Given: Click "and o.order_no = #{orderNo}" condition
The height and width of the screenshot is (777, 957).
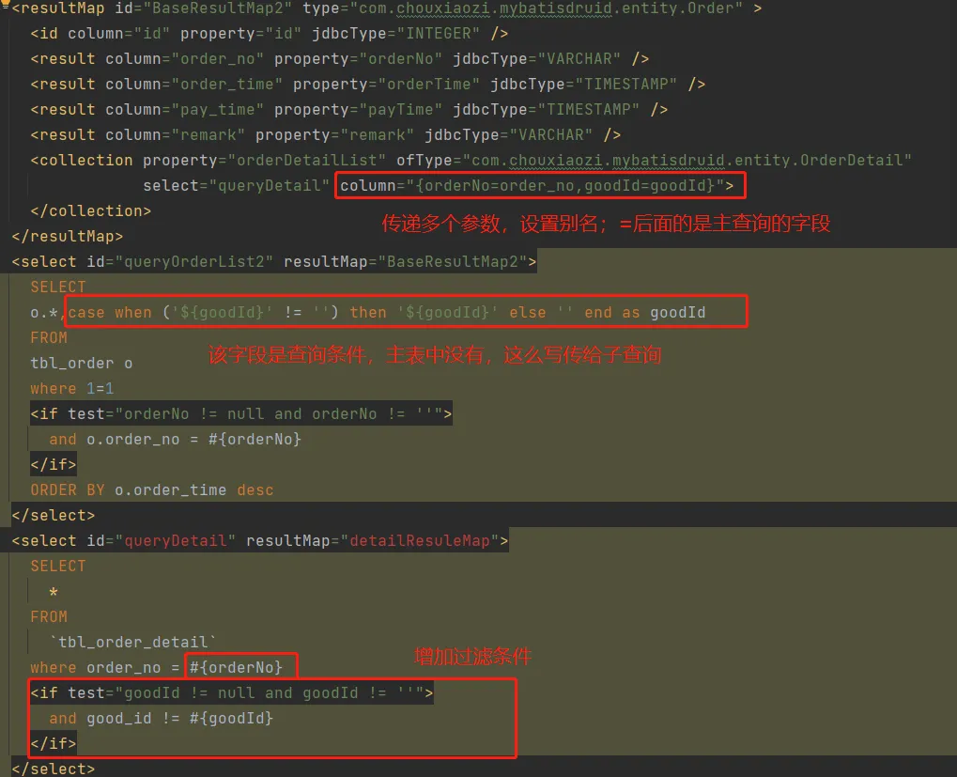Looking at the screenshot, I should click(176, 439).
